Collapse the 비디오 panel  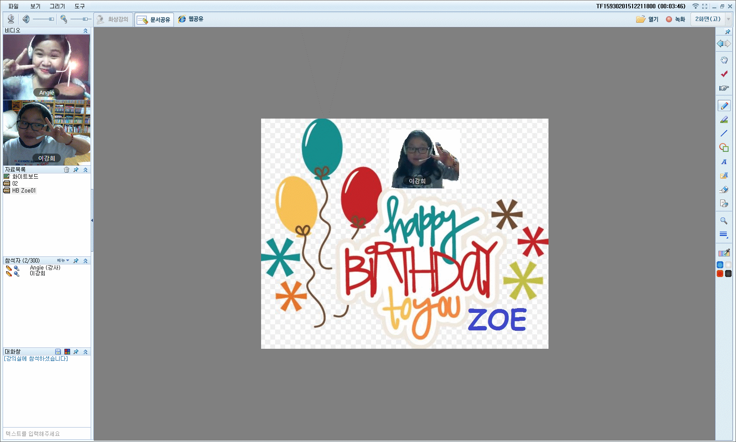pos(85,31)
